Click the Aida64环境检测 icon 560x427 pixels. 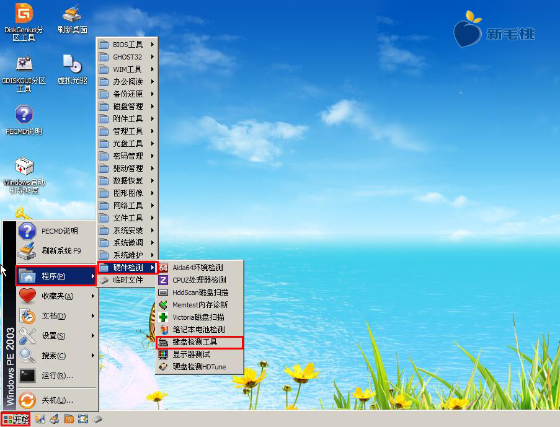coord(163,267)
